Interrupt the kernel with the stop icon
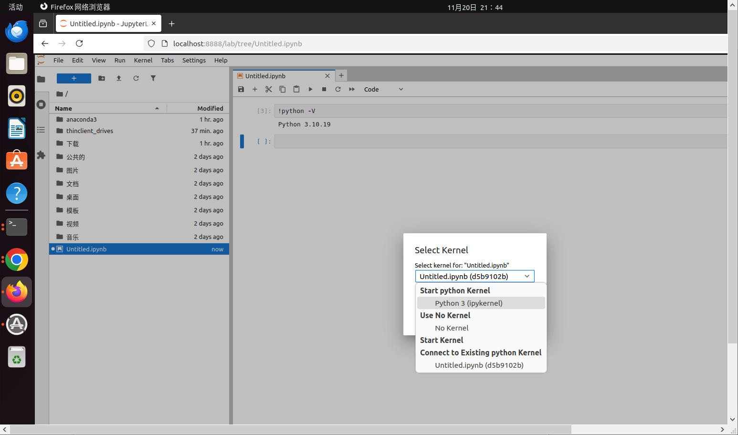Screen dimensions: 738x435 [x=324, y=89]
